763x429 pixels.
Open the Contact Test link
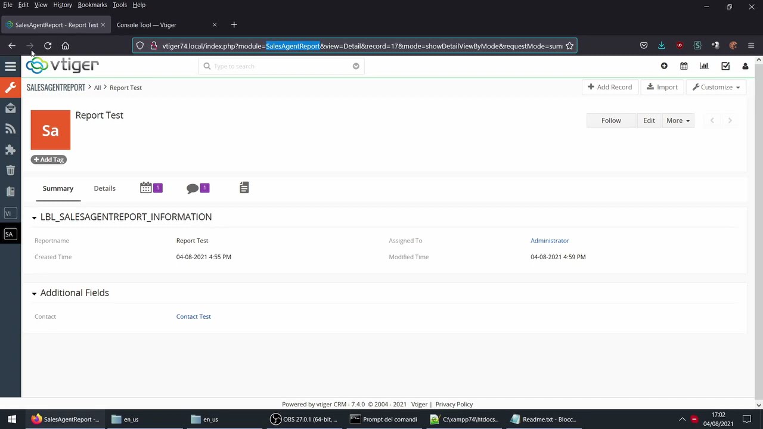coord(193,316)
